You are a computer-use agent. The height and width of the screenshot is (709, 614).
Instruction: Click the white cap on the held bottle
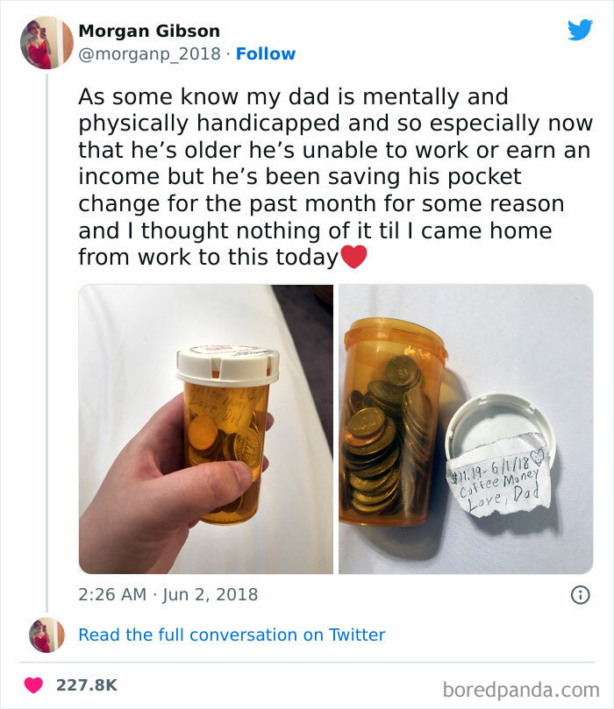click(x=227, y=365)
